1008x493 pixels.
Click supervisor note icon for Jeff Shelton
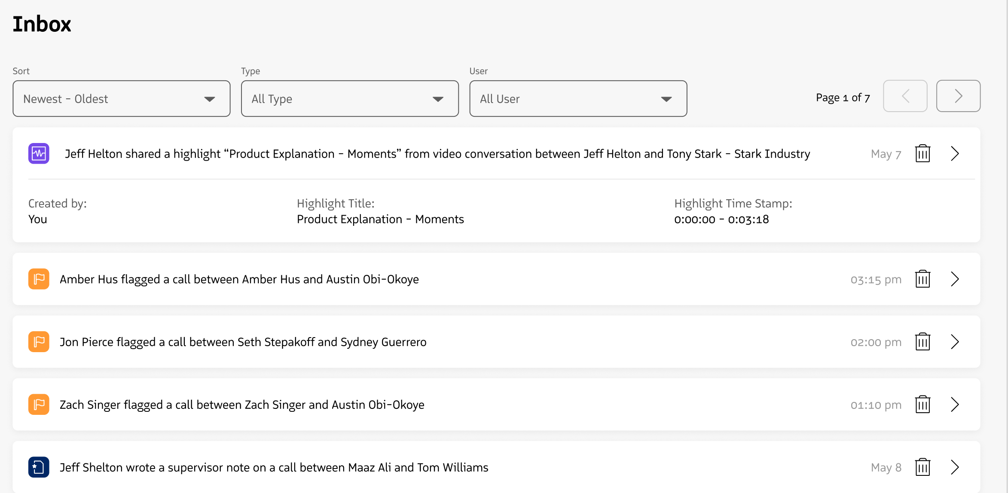(39, 467)
